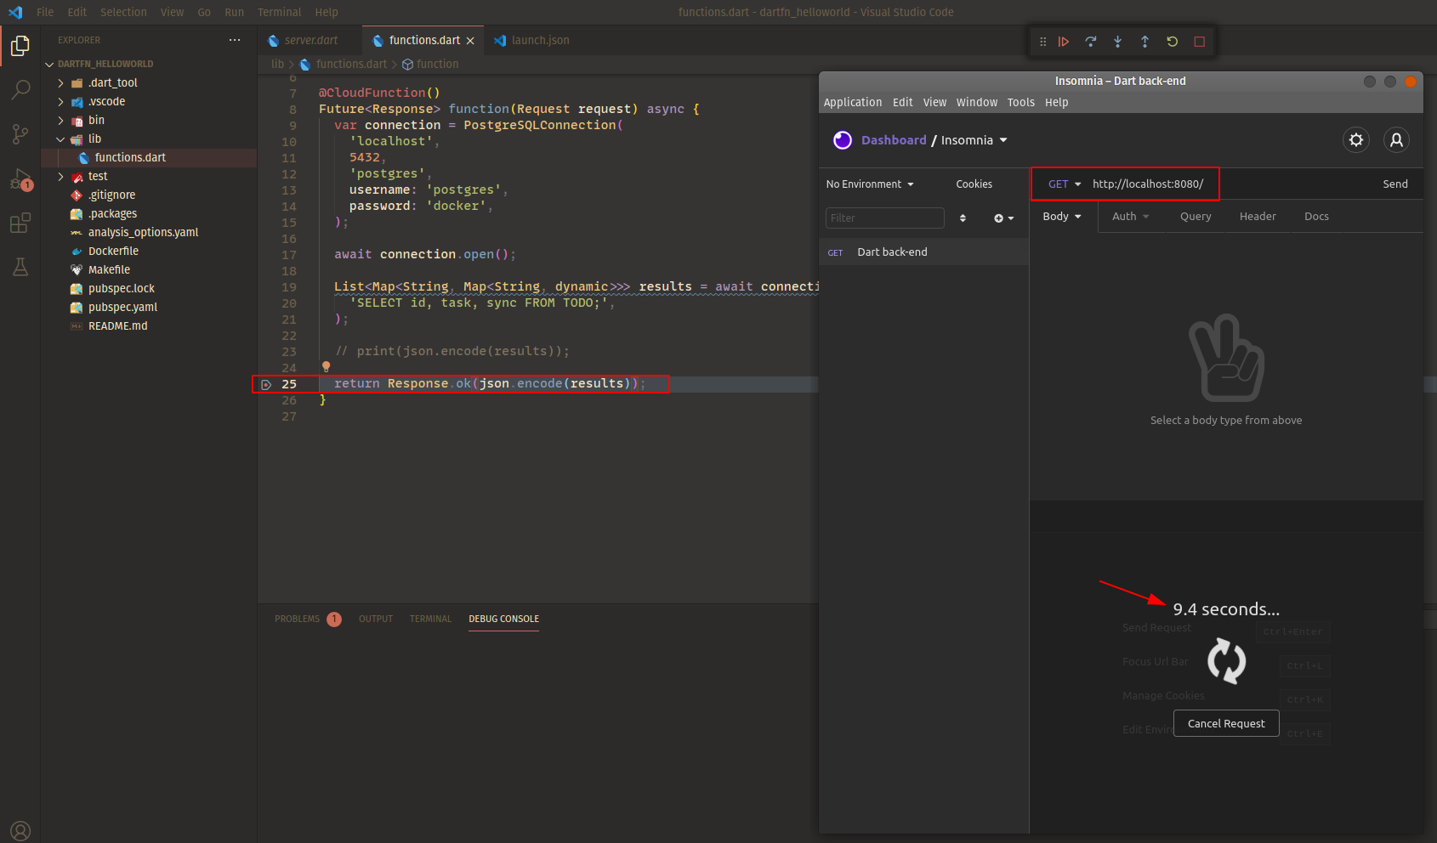Go to the Dashboard breadcrumb link
Image resolution: width=1437 pixels, height=843 pixels.
894,140
